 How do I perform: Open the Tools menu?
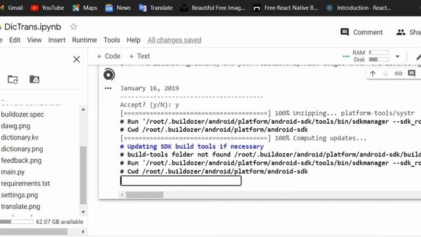112,40
